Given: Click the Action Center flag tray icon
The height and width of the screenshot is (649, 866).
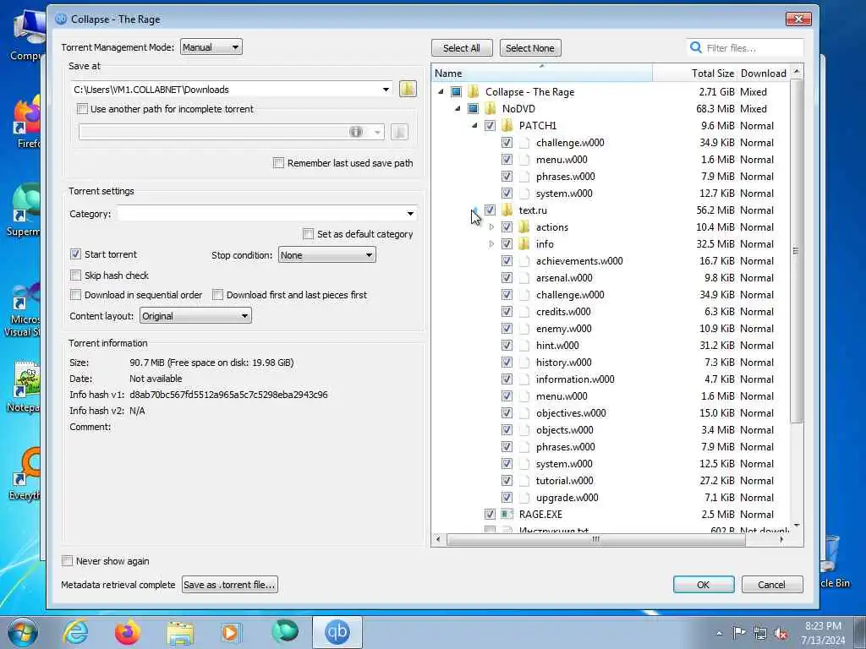Looking at the screenshot, I should (739, 632).
